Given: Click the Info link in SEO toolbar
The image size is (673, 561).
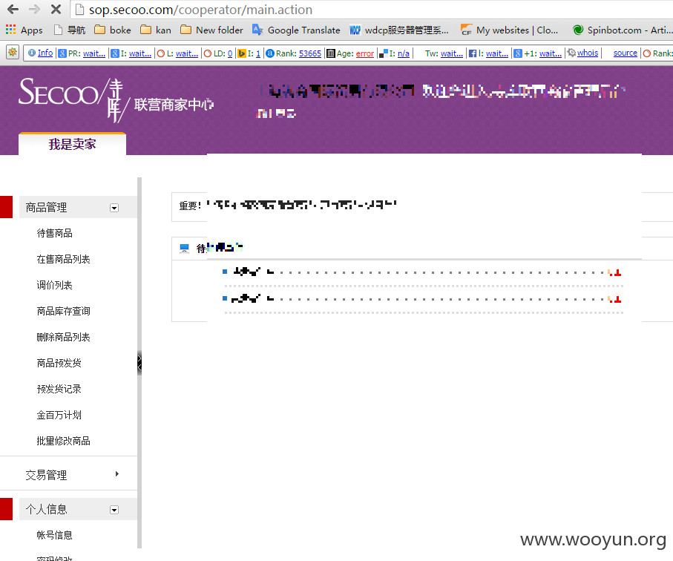Looking at the screenshot, I should click(x=45, y=53).
